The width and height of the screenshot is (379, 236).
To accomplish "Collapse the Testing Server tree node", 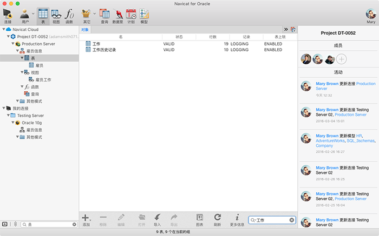I will pyautogui.click(x=8, y=115).
